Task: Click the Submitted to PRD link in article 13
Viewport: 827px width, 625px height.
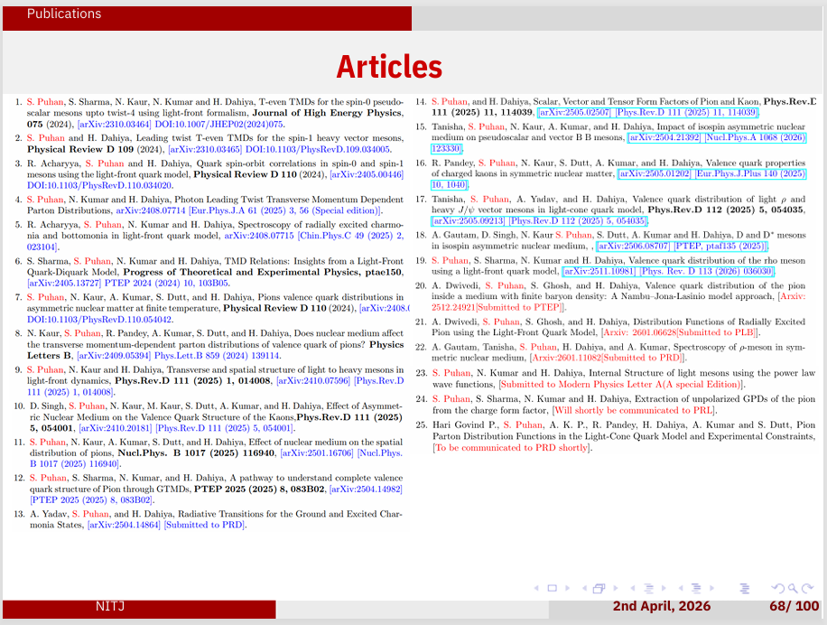Action: 205,525
